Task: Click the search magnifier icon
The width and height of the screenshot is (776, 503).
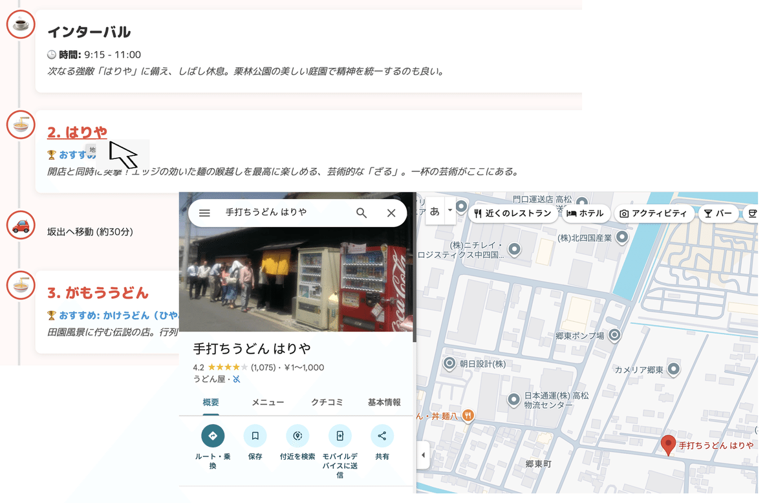Action: pyautogui.click(x=361, y=213)
